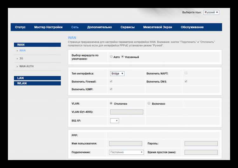This screenshot has height=168, width=238.
Task: Expand the LAN sidebar section
Action: point(37,78)
